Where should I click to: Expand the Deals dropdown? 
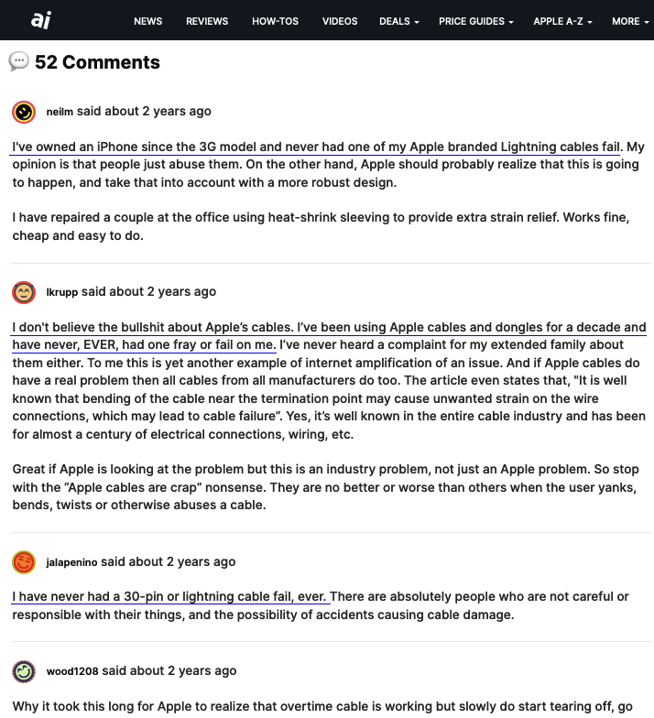click(x=398, y=21)
